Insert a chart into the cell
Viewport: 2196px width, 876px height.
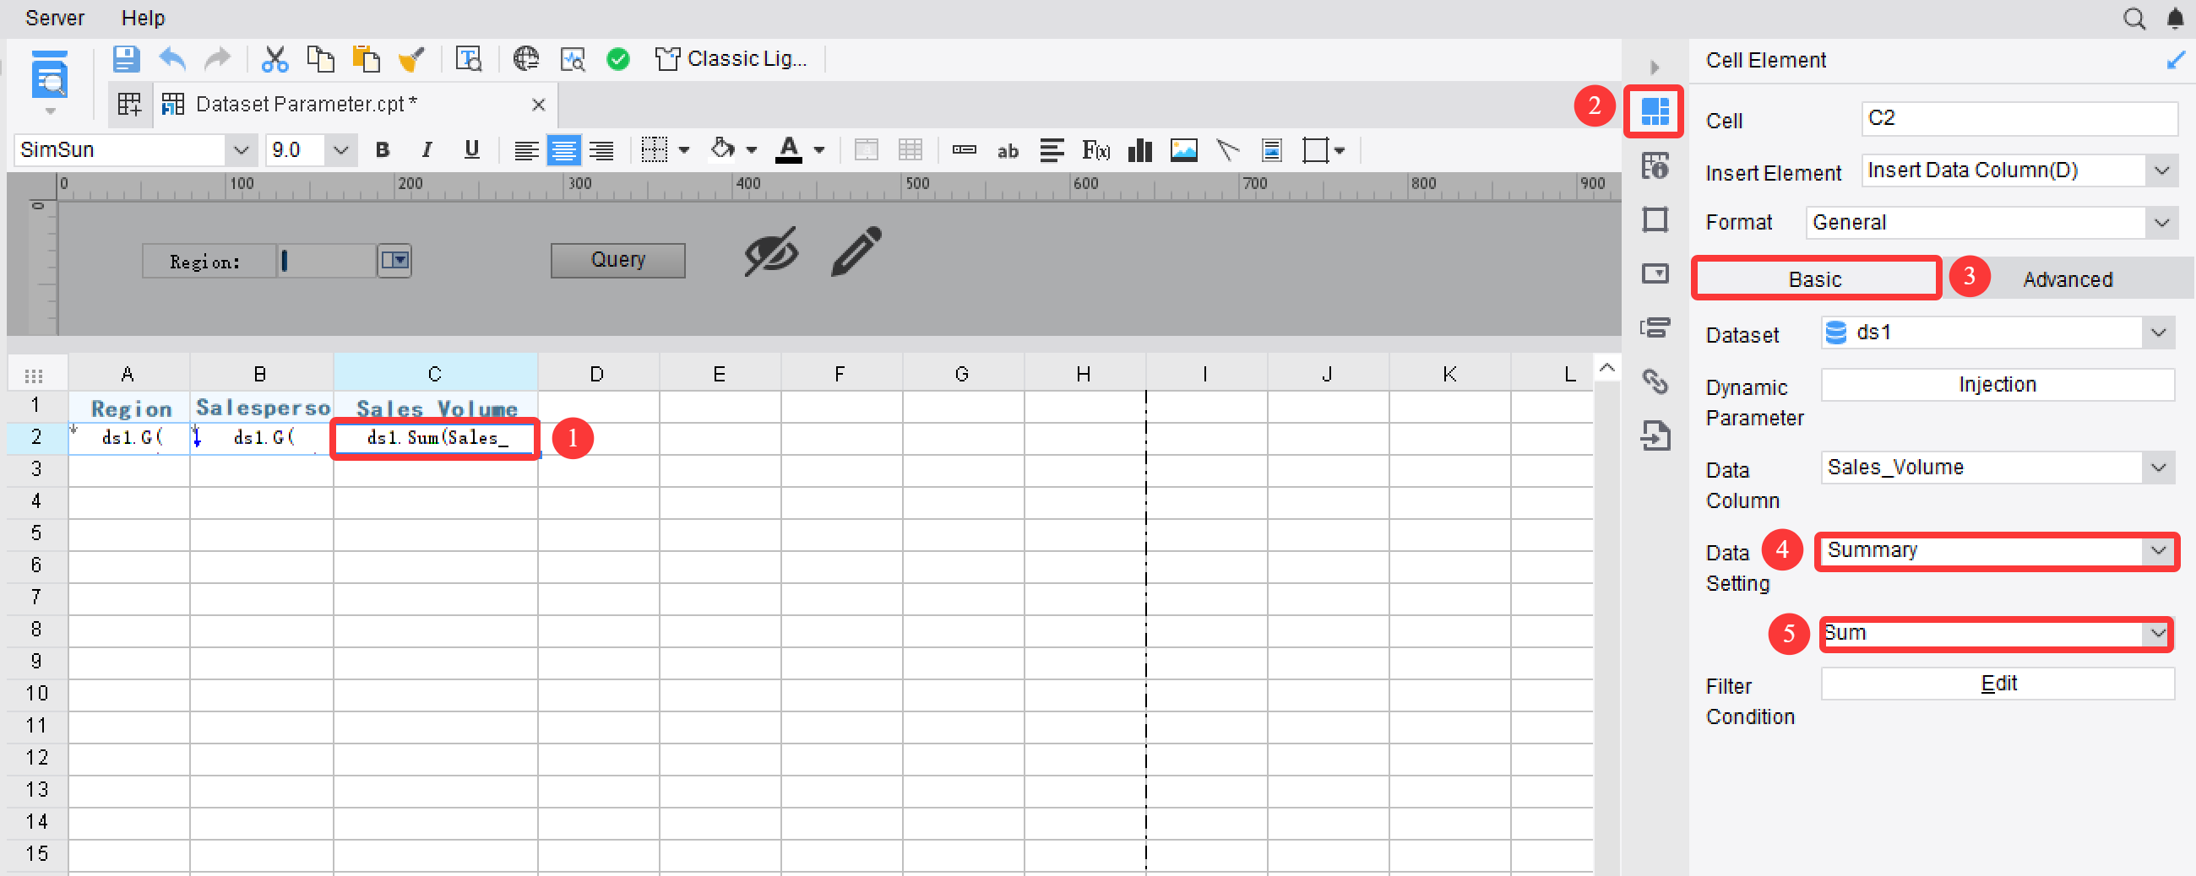pos(1139,151)
